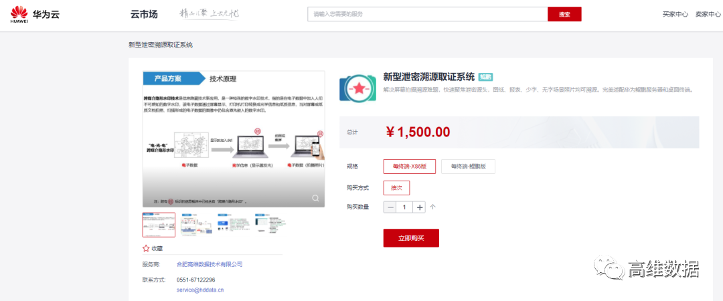723x301 pixels.
Task: Choose the 按次 purchase method
Action: tap(396, 188)
